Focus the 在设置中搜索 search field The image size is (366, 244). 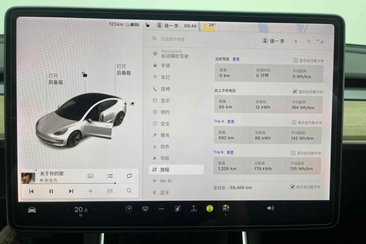[185, 39]
